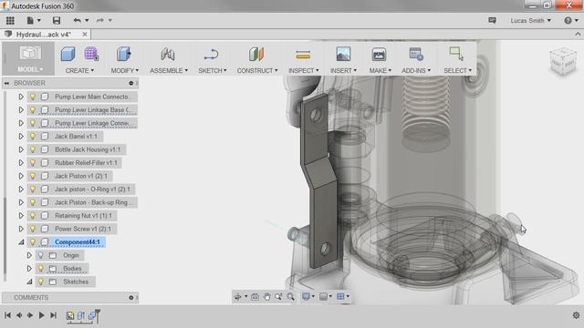Jump to the timeline beginning
Screen dimensions: 584x328
coord(7,315)
